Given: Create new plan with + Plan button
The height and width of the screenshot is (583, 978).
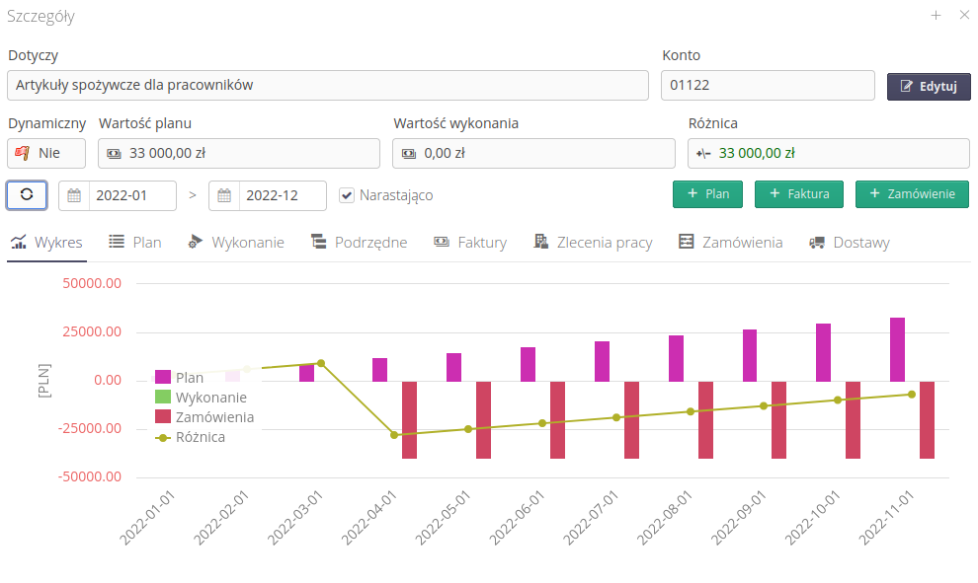Looking at the screenshot, I should [707, 194].
